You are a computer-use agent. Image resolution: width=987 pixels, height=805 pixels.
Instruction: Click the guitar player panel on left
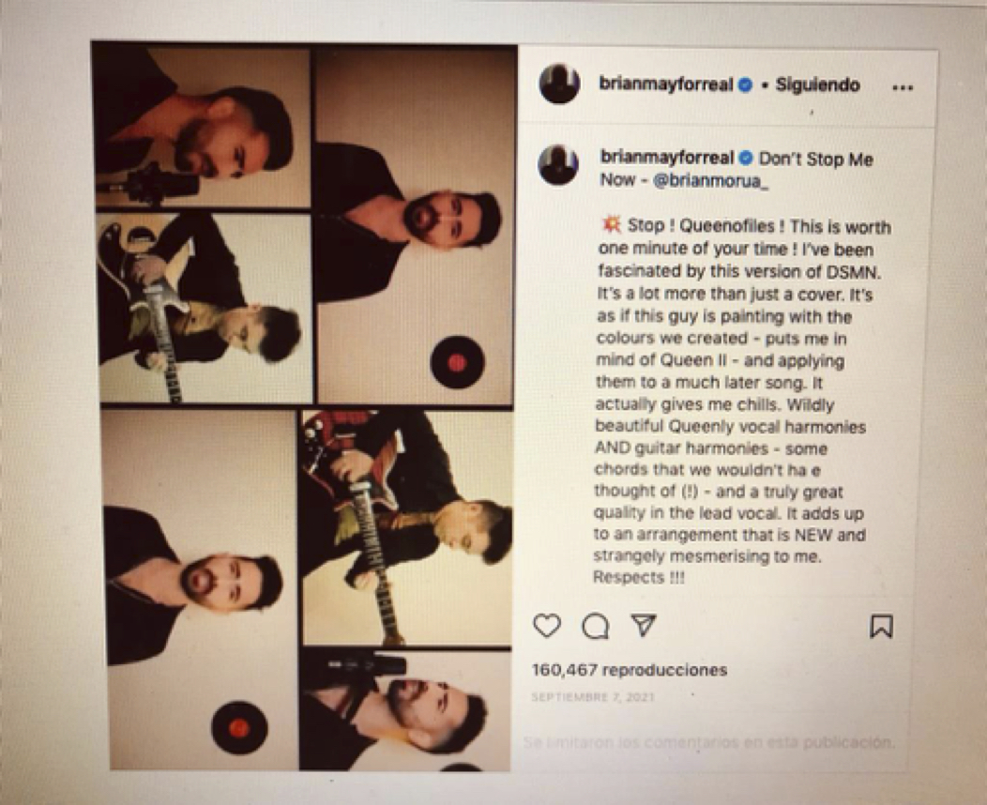(x=205, y=308)
